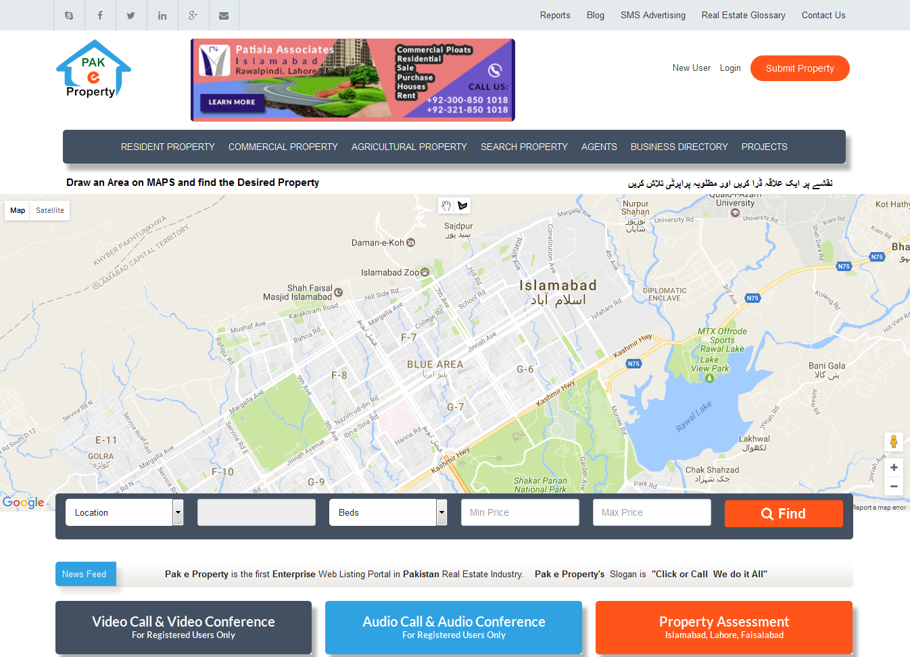The image size is (910, 657).
Task: Click the email envelope icon
Action: click(x=224, y=15)
